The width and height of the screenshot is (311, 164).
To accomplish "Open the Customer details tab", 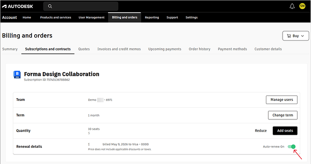I will [268, 49].
